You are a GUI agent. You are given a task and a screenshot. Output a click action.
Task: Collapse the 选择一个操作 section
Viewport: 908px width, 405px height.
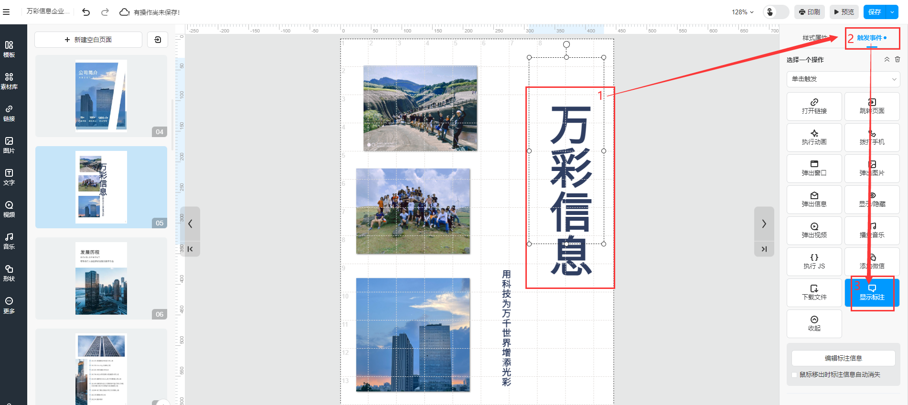click(887, 60)
